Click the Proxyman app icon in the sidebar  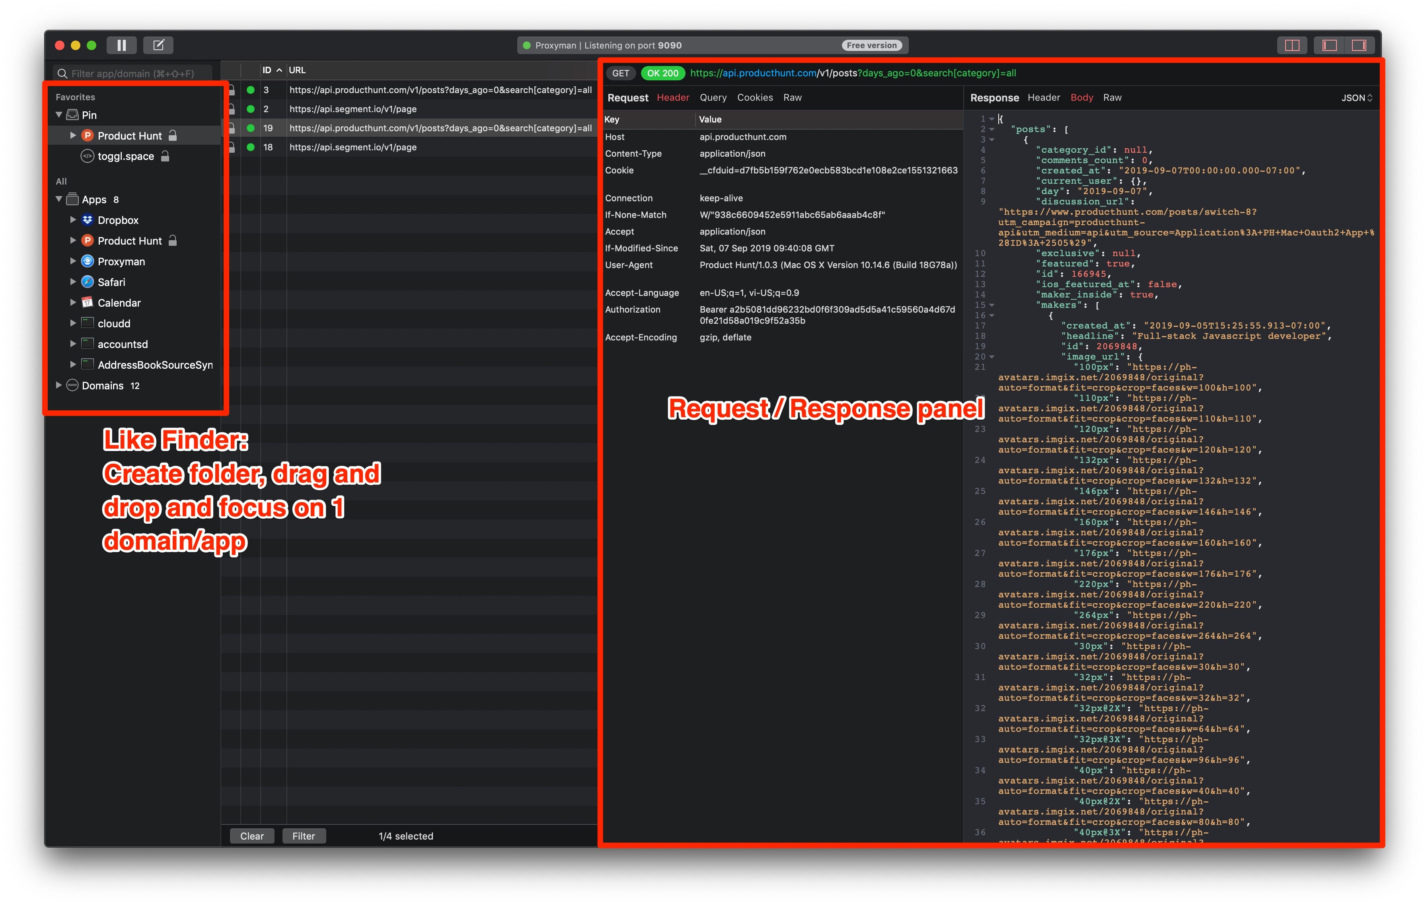[88, 261]
